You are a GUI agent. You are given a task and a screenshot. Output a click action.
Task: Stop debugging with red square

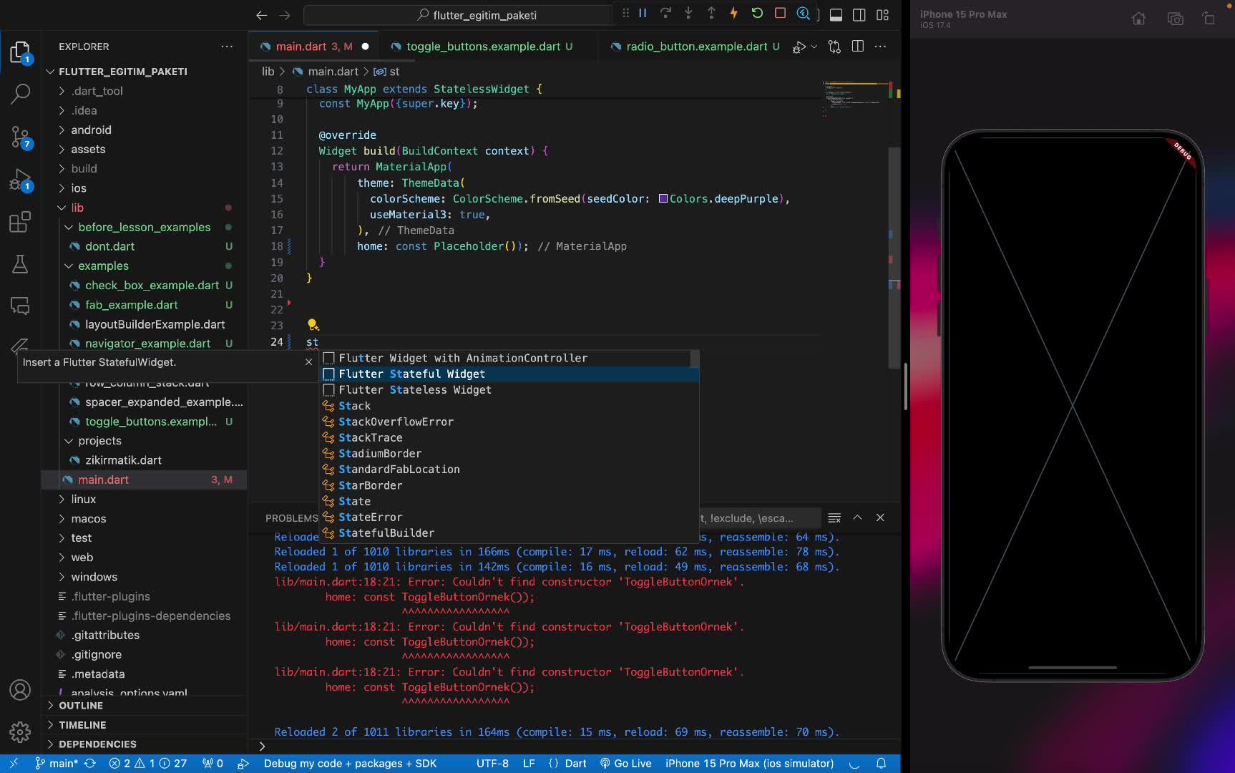[x=780, y=13]
